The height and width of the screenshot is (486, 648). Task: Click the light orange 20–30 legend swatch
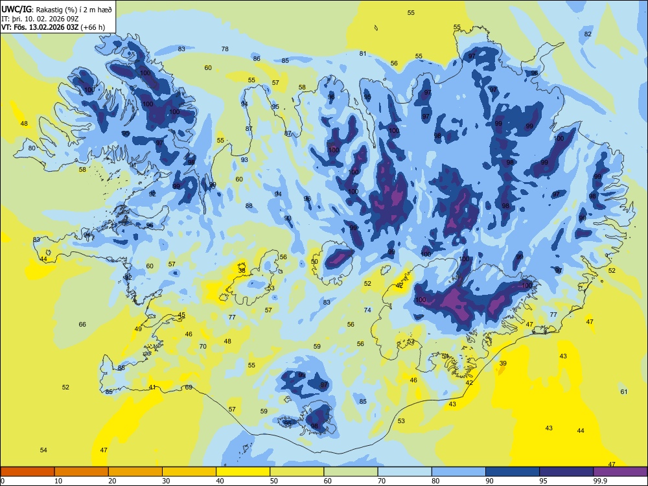[x=135, y=472]
